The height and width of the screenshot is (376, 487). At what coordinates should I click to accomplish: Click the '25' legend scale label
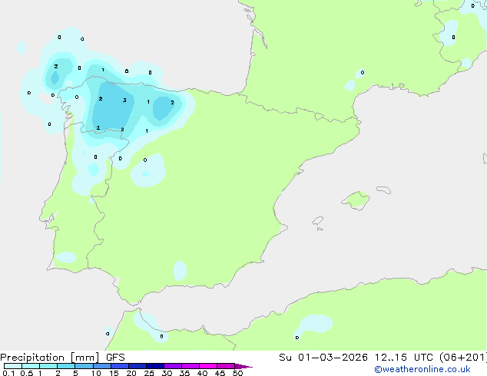pos(149,373)
